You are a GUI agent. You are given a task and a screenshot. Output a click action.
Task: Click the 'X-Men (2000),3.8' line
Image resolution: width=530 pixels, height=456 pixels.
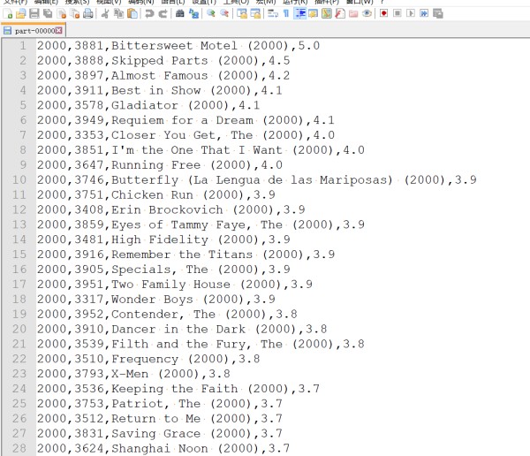134,374
